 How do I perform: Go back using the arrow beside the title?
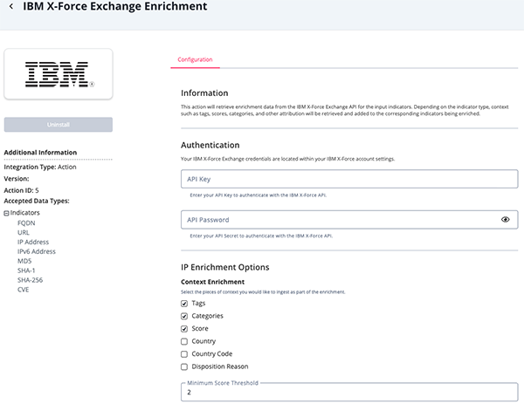point(11,6)
